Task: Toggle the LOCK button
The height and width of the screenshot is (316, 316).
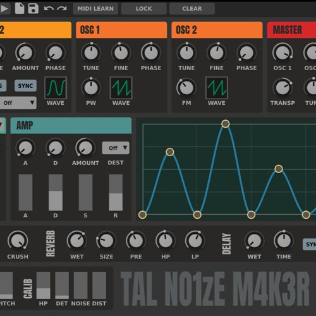Action: click(143, 9)
